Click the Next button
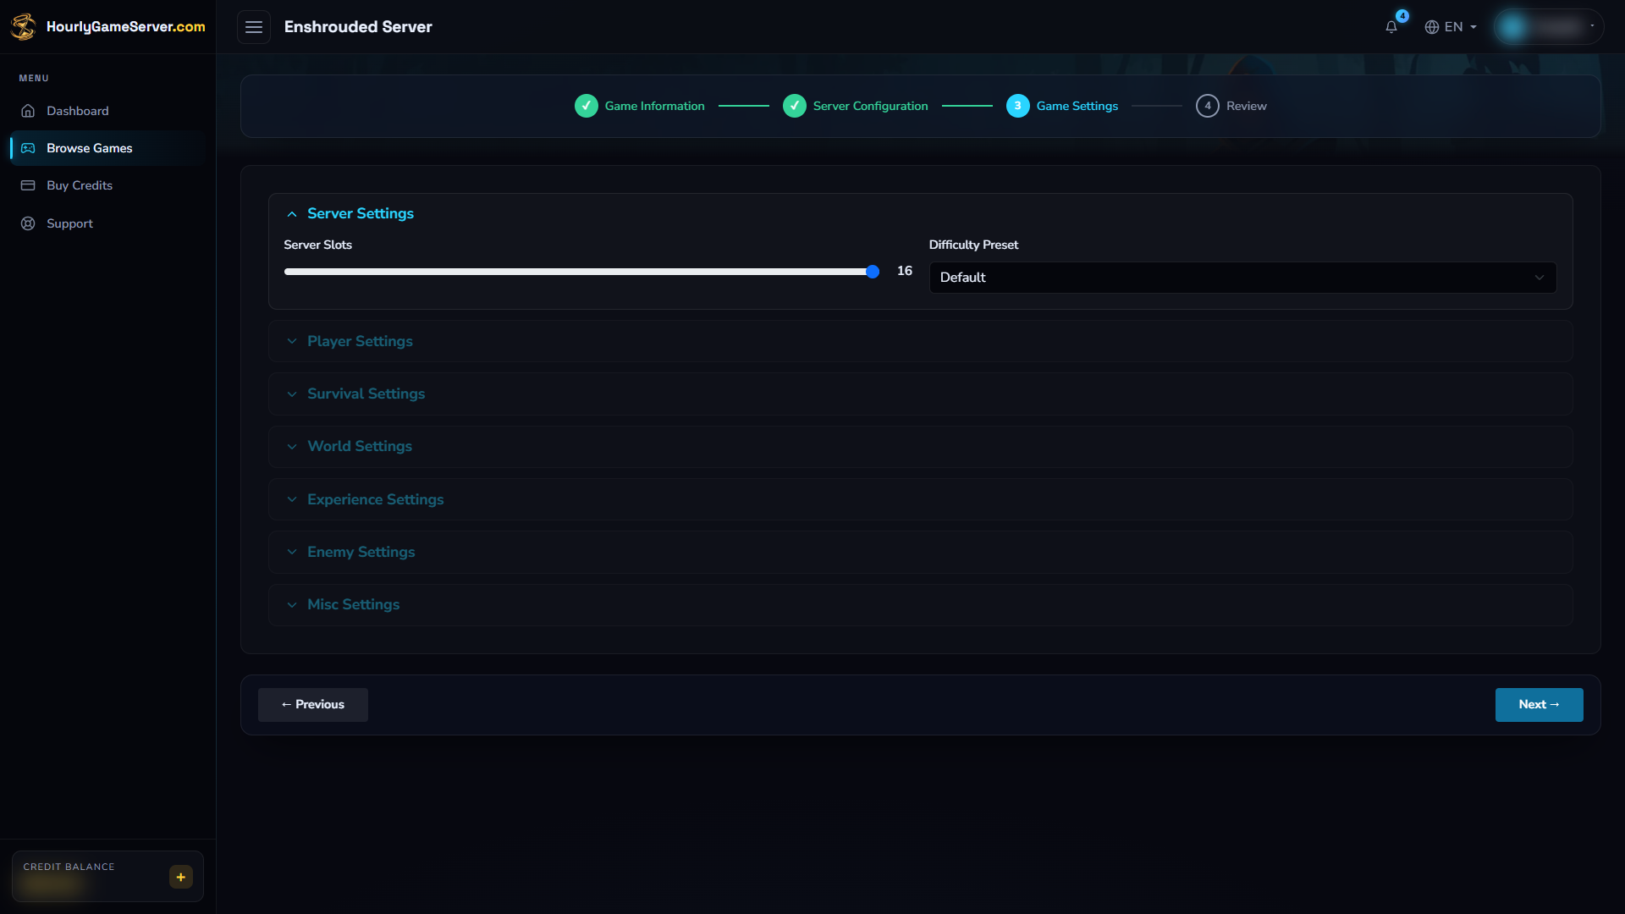This screenshot has width=1625, height=914. 1539,704
